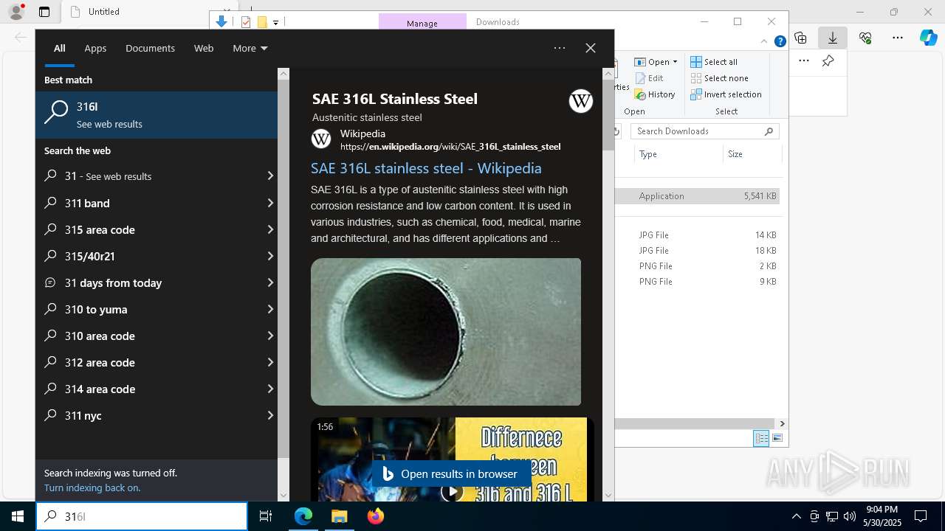Expand the '311 band' suggestion arrow
The width and height of the screenshot is (945, 531).
tap(270, 203)
